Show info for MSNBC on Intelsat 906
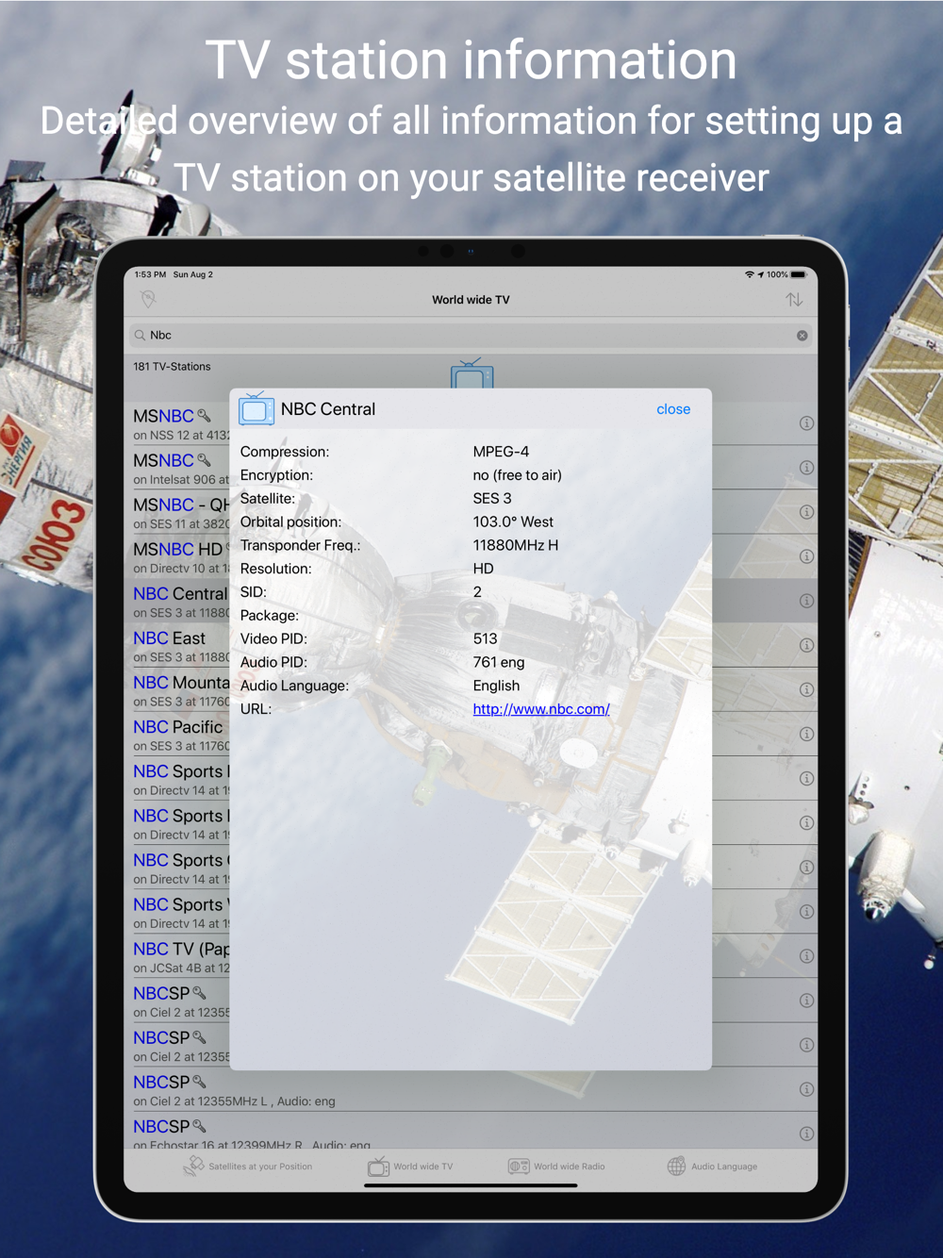This screenshot has width=943, height=1258. [806, 468]
